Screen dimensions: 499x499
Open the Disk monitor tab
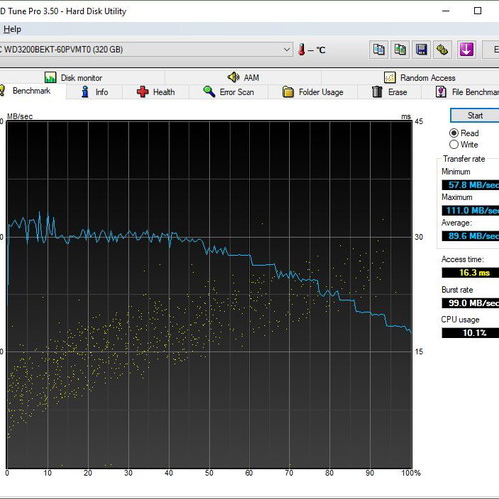[x=73, y=78]
